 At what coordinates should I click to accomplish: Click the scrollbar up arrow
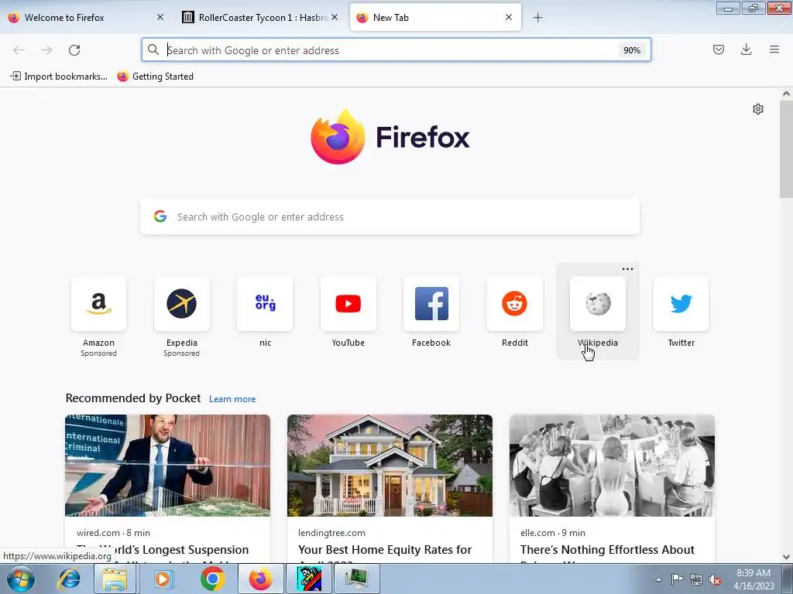coord(786,94)
